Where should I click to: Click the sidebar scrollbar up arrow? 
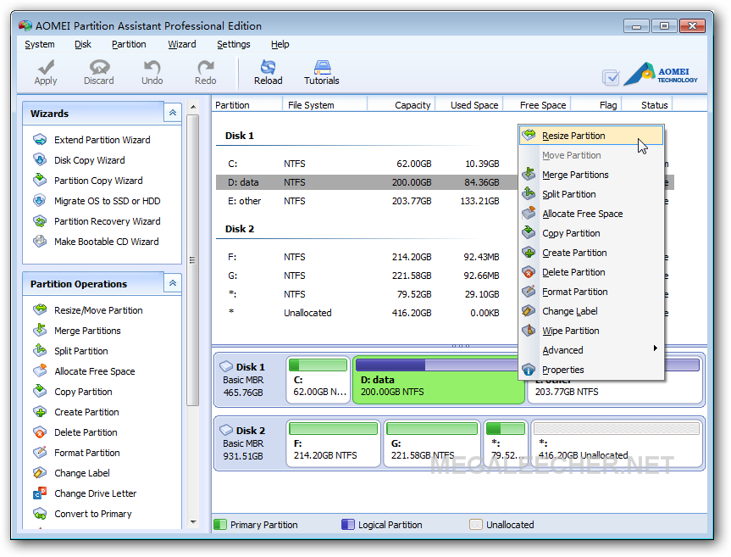(x=193, y=107)
